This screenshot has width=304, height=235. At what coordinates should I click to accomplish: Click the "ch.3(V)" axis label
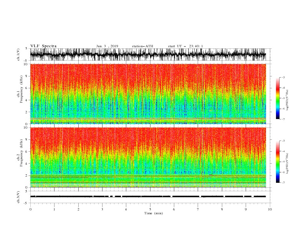click(x=18, y=197)
